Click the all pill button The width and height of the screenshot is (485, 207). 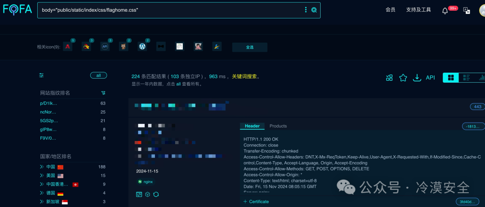[x=98, y=75]
